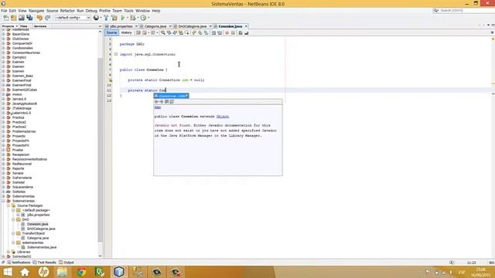
Task: Click the Debug Project icon
Action: tap(133, 18)
